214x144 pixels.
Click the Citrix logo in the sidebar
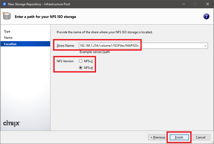(11, 123)
